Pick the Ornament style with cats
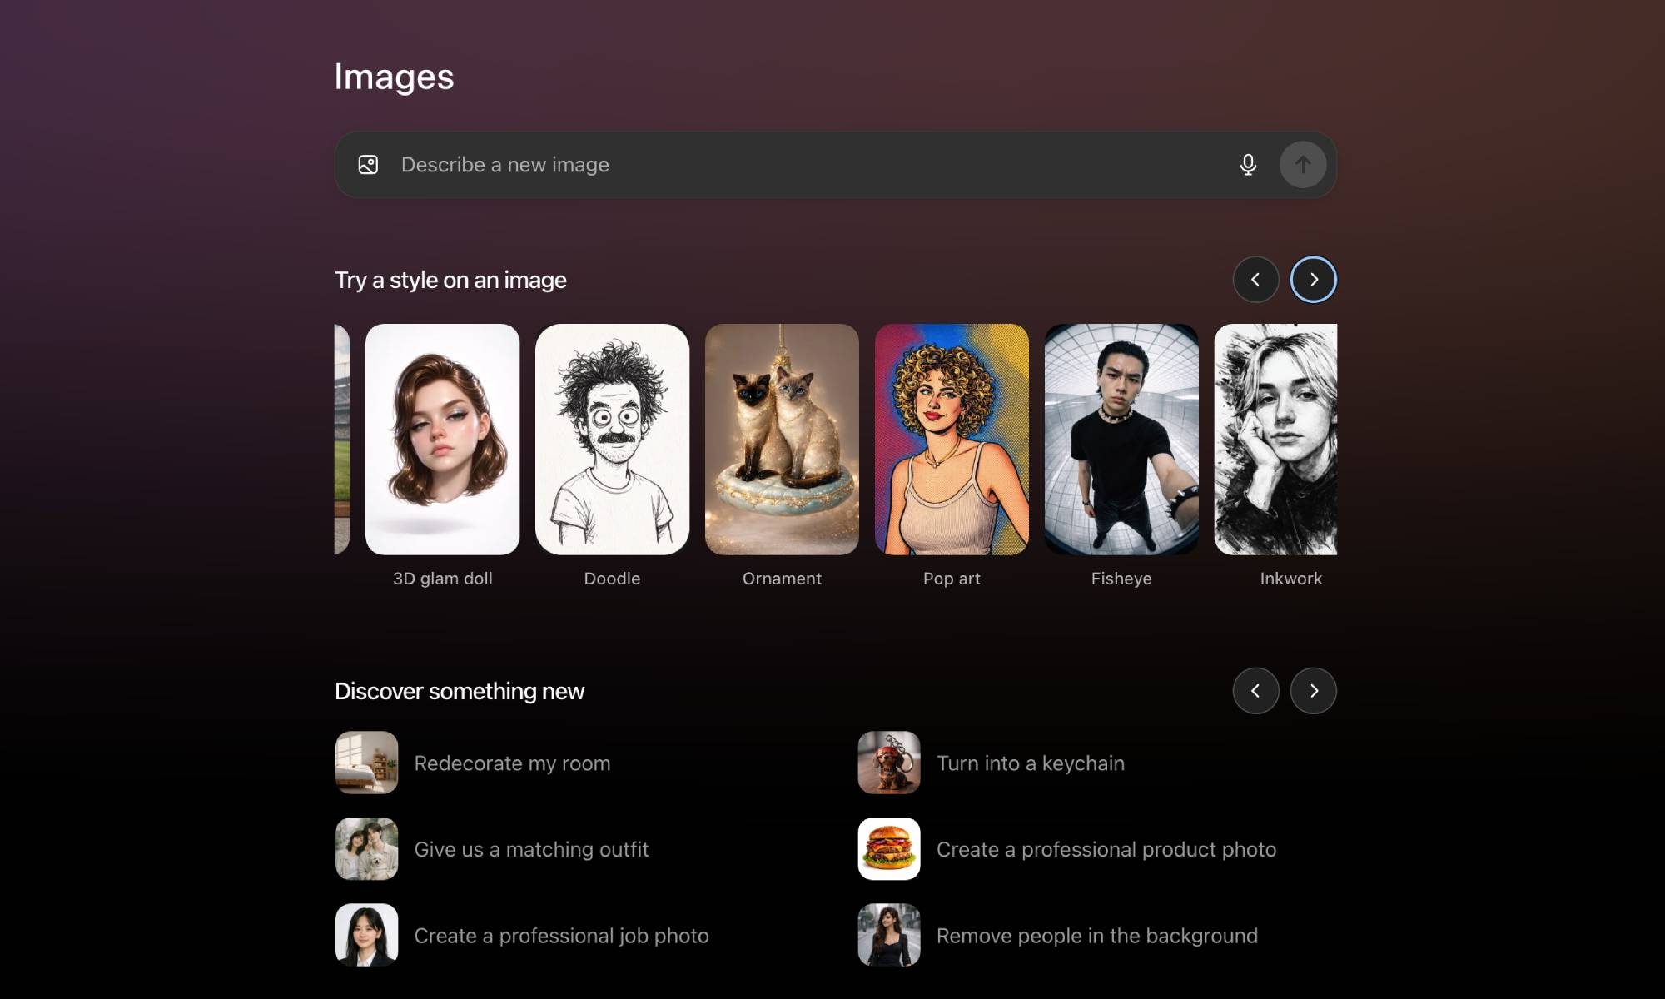1665x999 pixels. coord(782,440)
